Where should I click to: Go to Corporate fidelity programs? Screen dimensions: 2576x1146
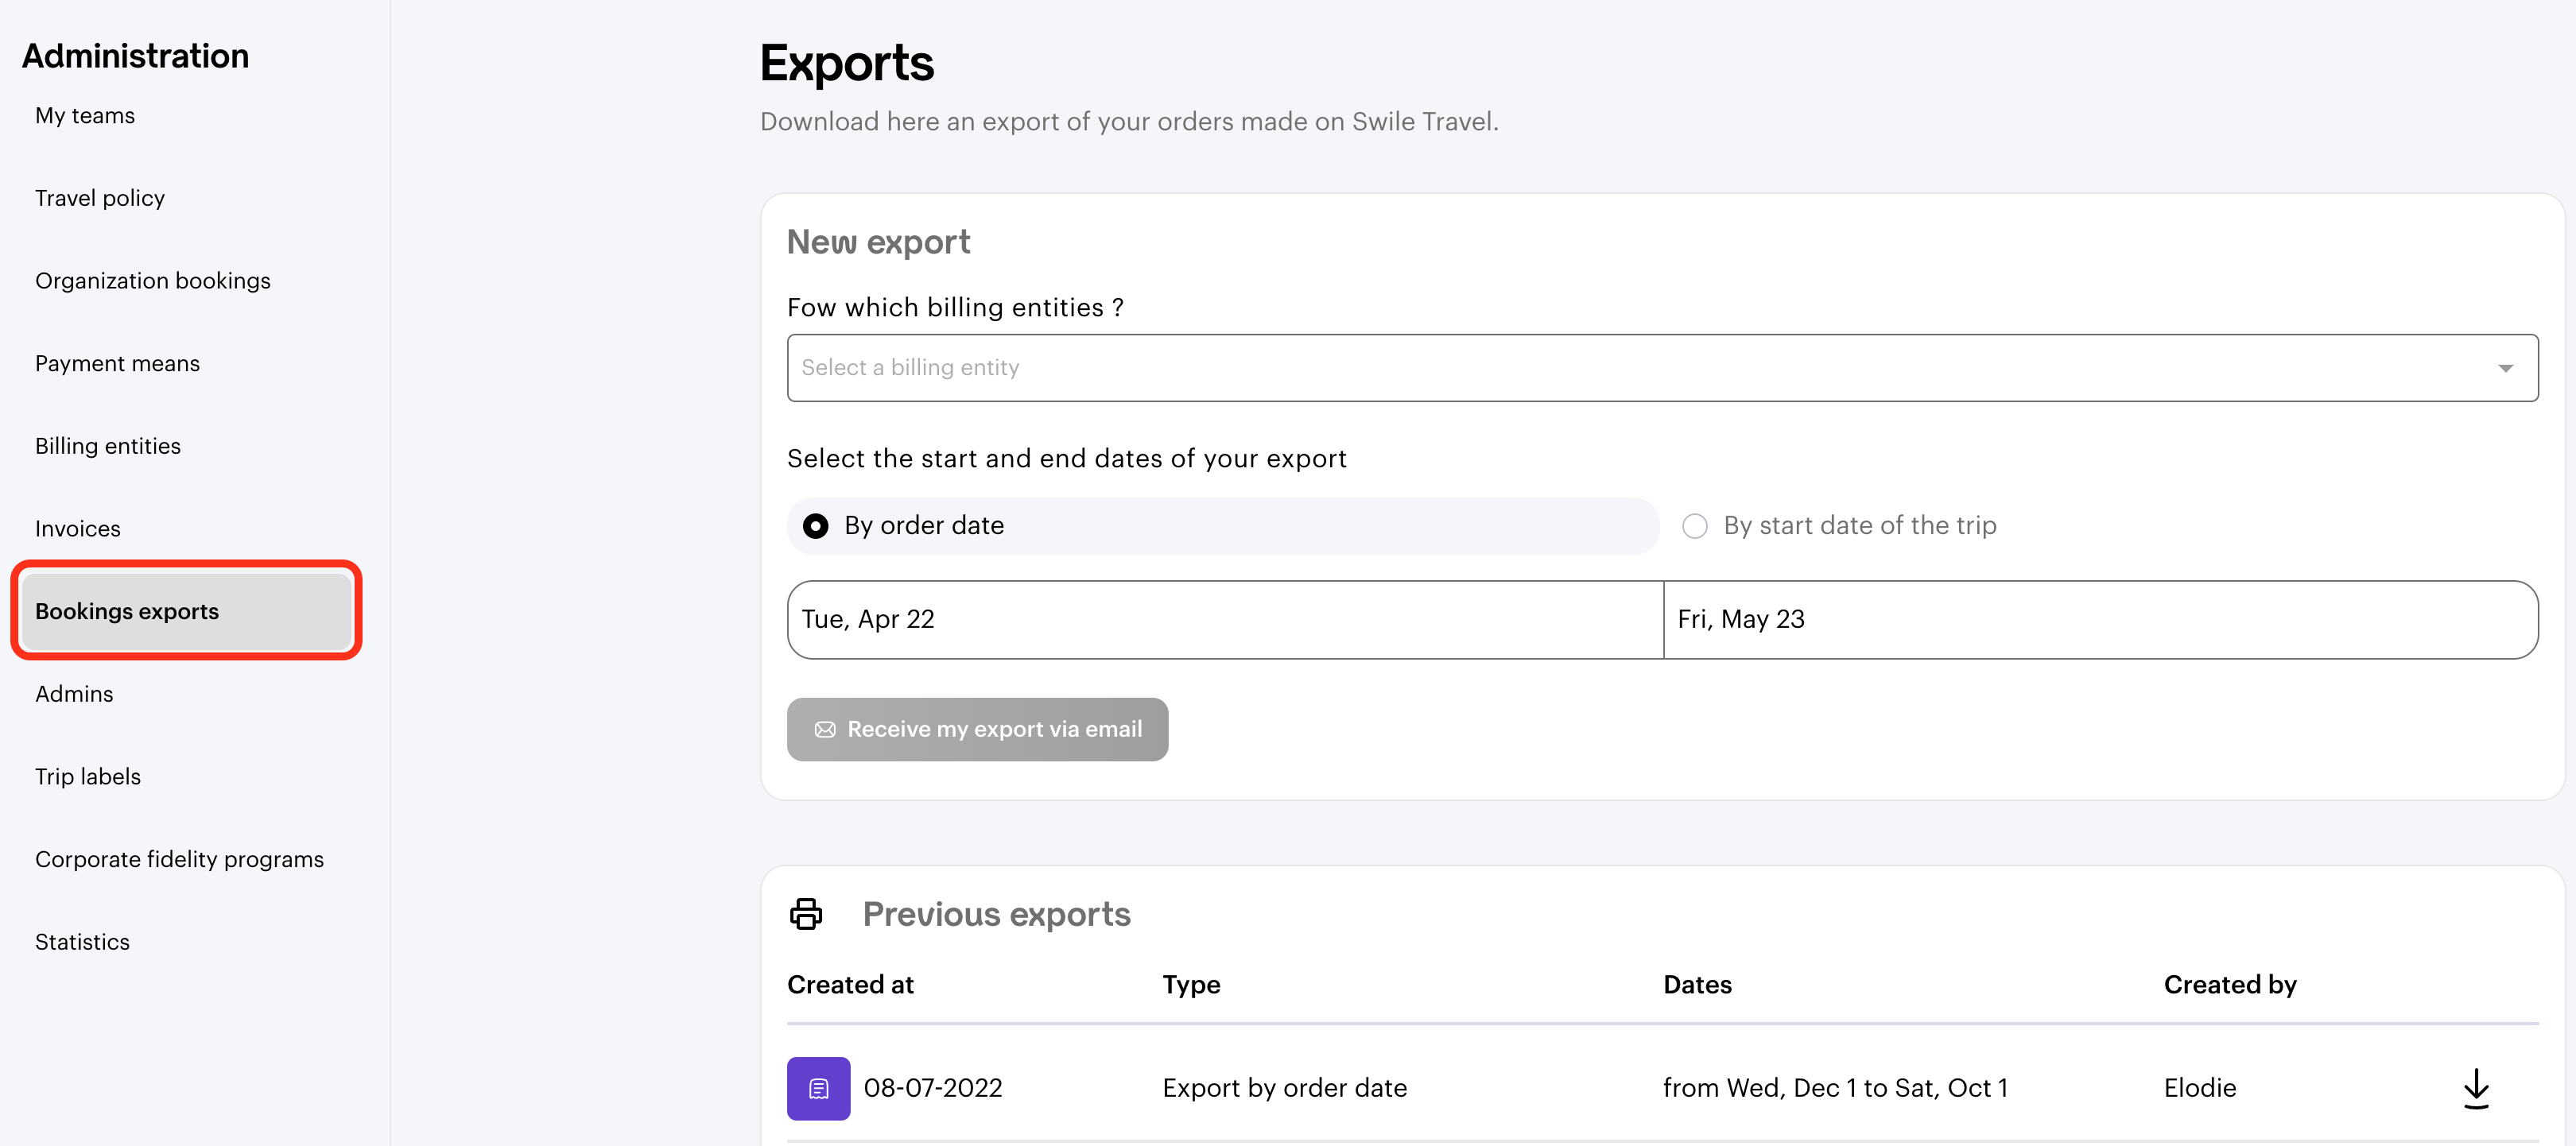pyautogui.click(x=180, y=859)
